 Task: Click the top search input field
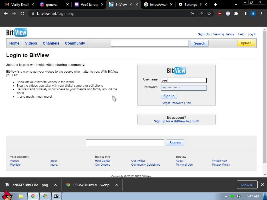point(150,43)
